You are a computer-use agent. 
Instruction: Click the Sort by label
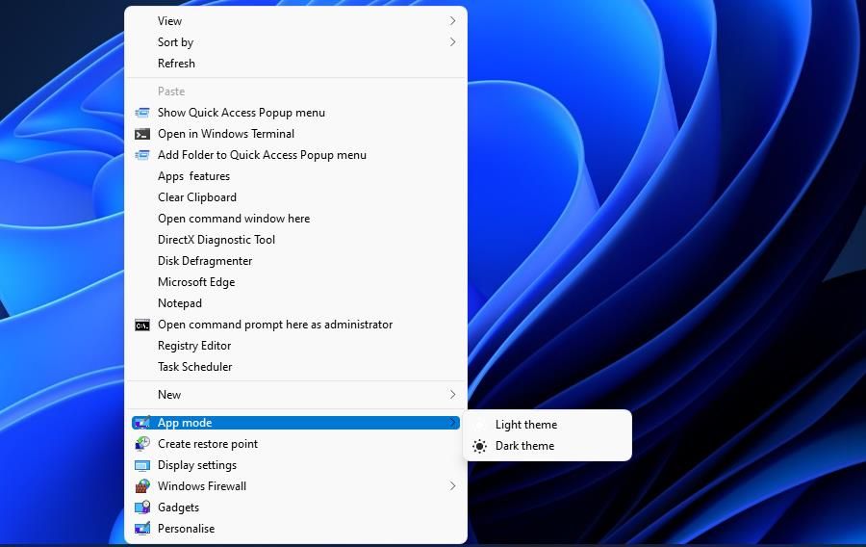coord(176,42)
